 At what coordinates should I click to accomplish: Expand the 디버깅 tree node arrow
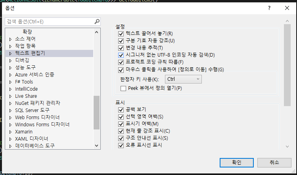(11, 61)
